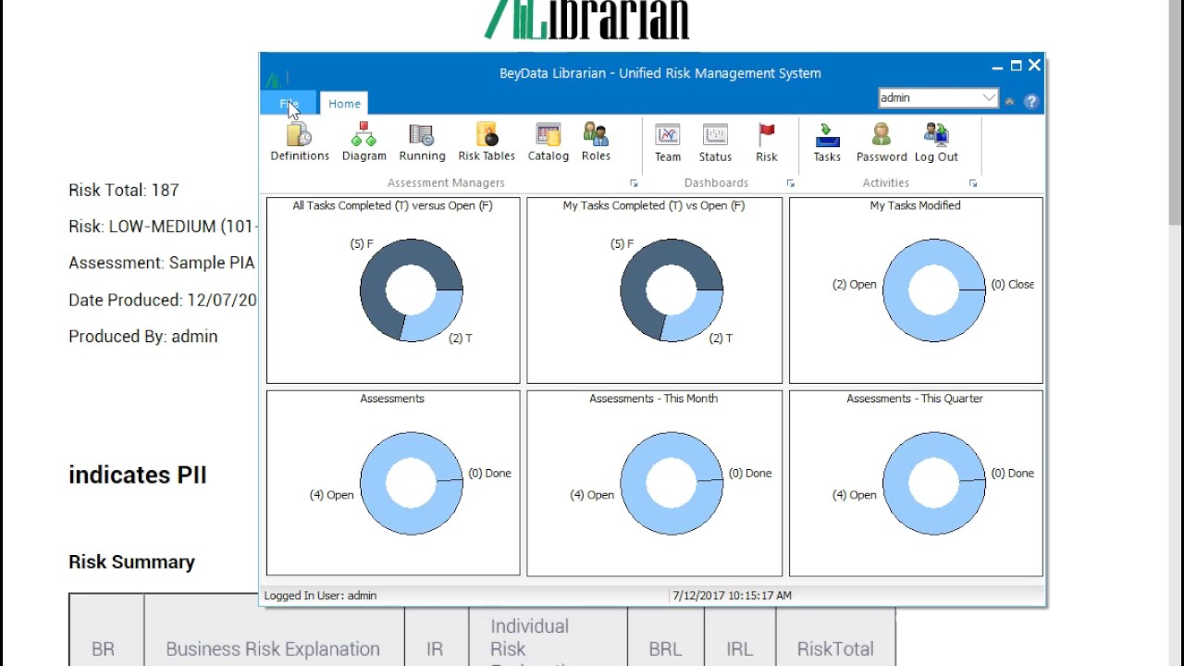
Task: Click the 'BR' table column header
Action: (x=103, y=649)
